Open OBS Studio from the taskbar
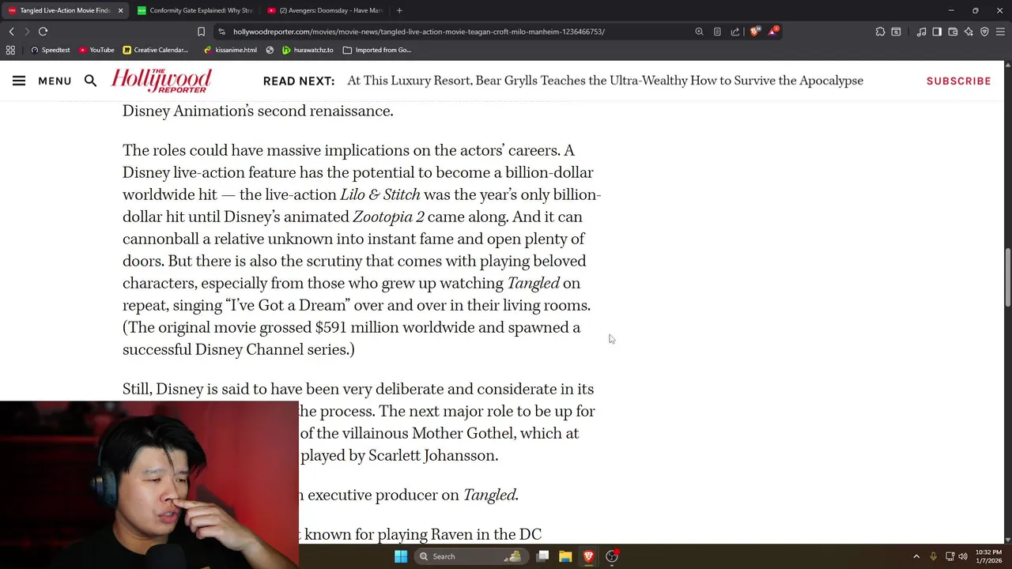1012x569 pixels. coord(612,556)
